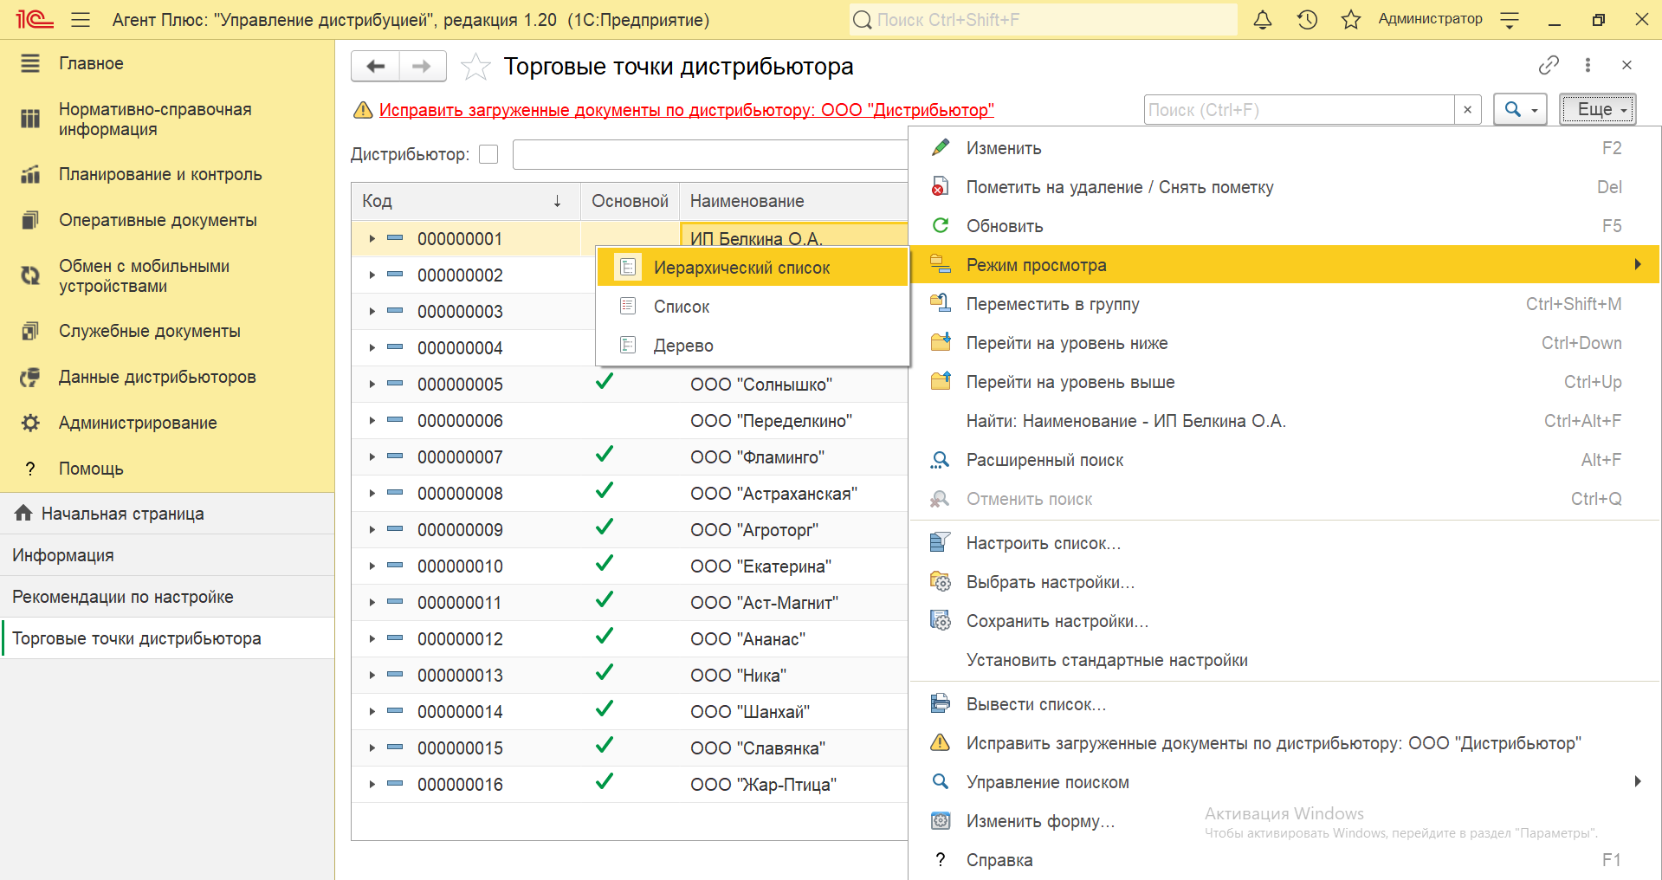Click Исправить загруженные документы red link
This screenshot has width=1662, height=880.
[x=686, y=110]
